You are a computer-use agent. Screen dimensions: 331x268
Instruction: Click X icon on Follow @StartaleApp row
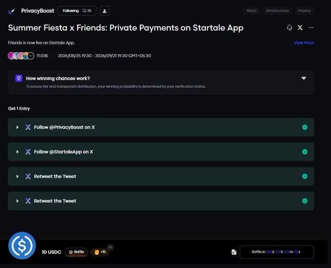pyautogui.click(x=28, y=152)
